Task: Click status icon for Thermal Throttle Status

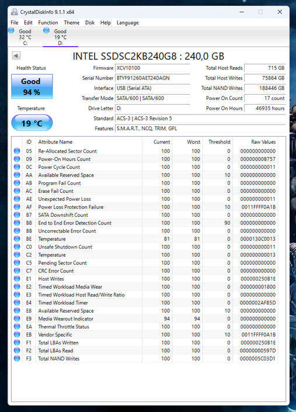Action: click(x=17, y=326)
